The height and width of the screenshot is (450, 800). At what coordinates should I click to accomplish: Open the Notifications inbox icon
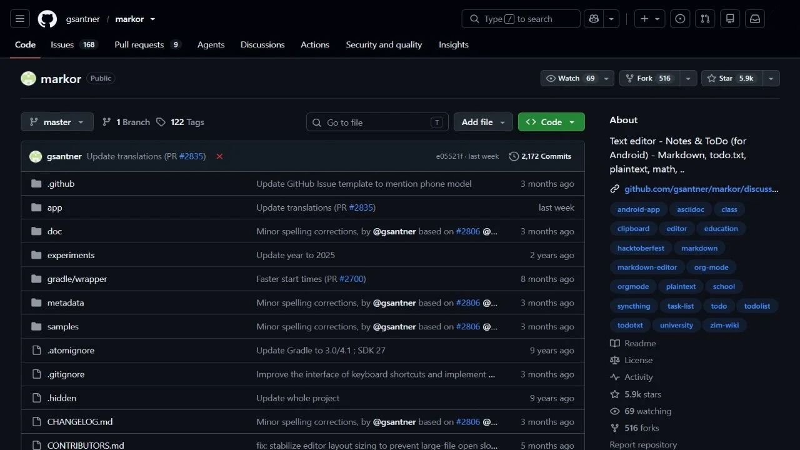click(755, 19)
